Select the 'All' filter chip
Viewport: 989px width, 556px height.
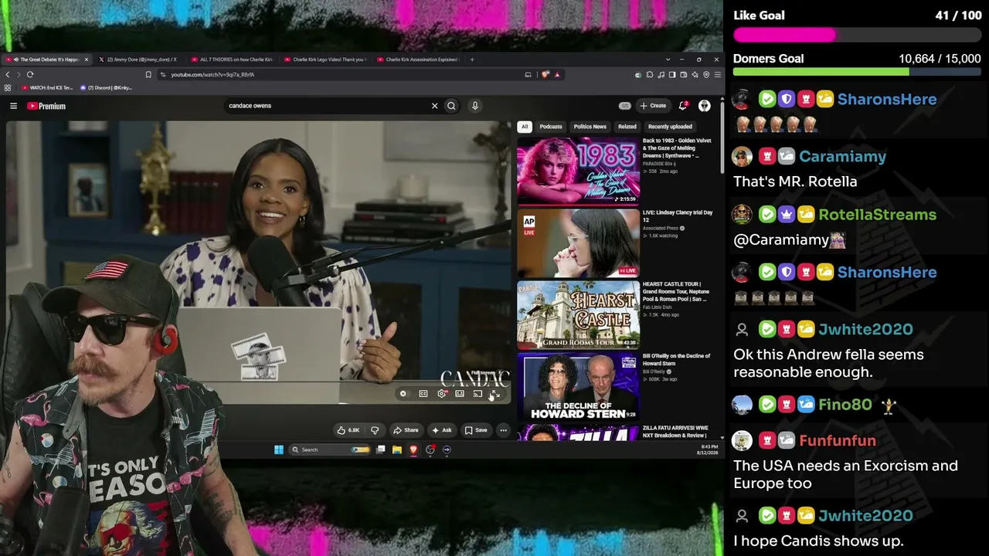[525, 127]
